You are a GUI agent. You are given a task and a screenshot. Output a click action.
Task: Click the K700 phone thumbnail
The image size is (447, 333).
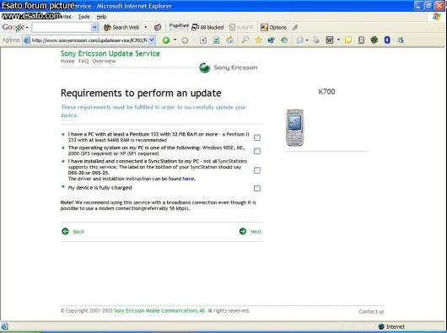295,127
